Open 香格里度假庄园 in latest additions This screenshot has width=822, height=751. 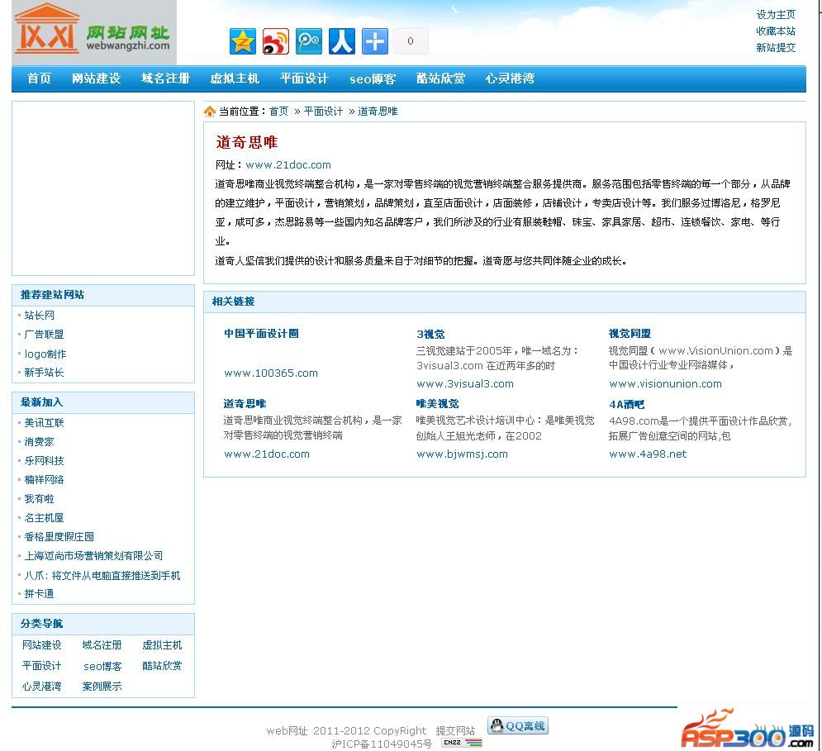click(59, 536)
